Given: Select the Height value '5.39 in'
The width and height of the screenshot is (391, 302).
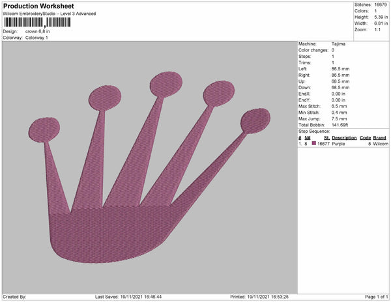Looking at the screenshot, I should click(381, 17).
